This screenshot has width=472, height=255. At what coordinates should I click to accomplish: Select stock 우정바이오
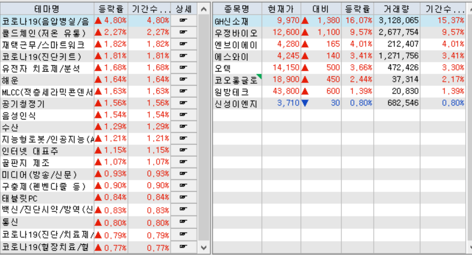tap(237, 32)
